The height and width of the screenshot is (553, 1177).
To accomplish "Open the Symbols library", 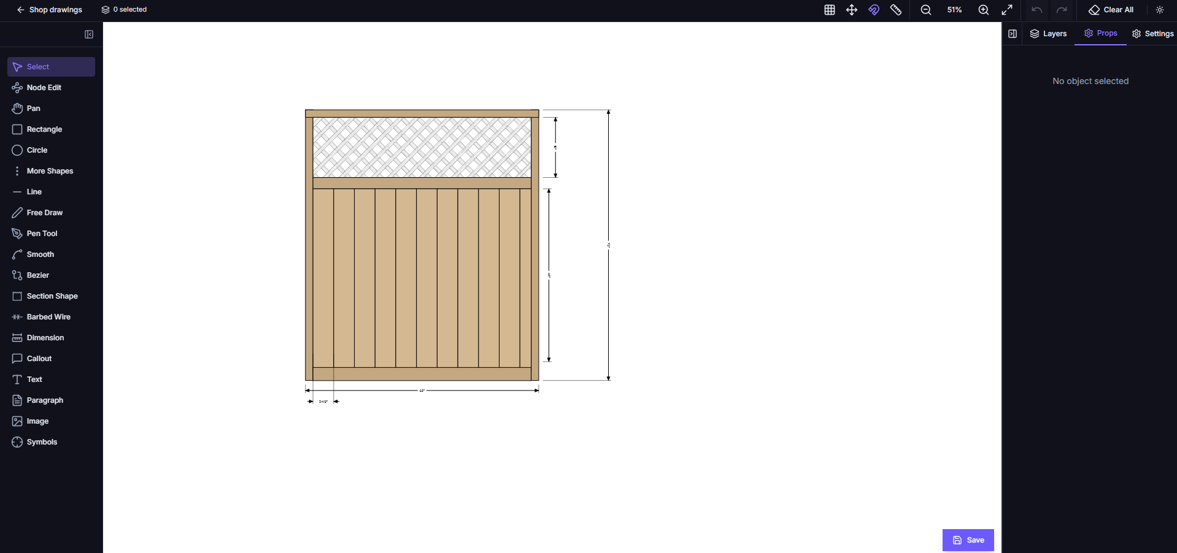I will (51, 442).
